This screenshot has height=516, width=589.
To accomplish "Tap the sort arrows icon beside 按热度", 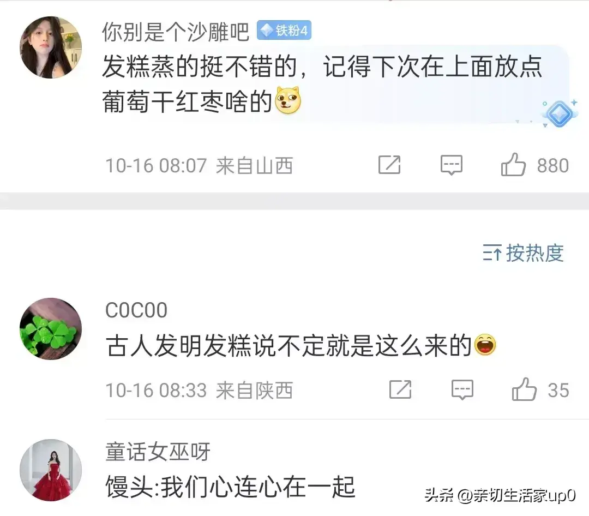I will click(492, 253).
